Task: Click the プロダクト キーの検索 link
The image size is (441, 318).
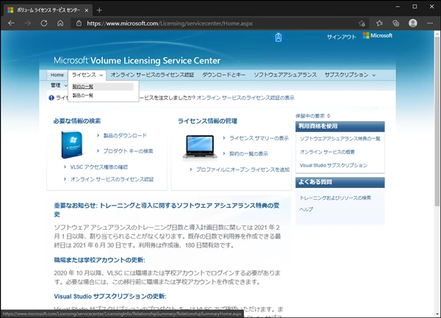Action: click(x=128, y=151)
